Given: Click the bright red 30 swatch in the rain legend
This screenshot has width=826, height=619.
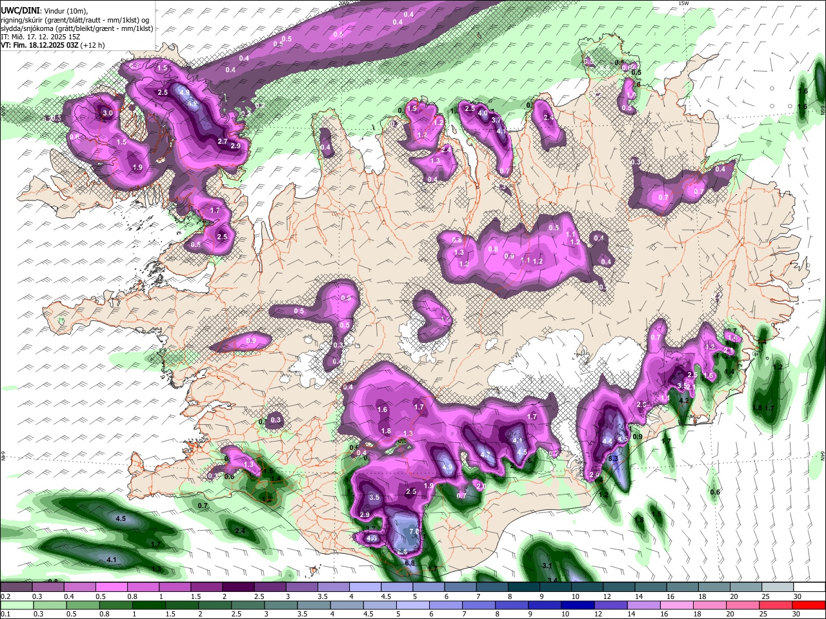Looking at the screenshot, I should 808,605.
